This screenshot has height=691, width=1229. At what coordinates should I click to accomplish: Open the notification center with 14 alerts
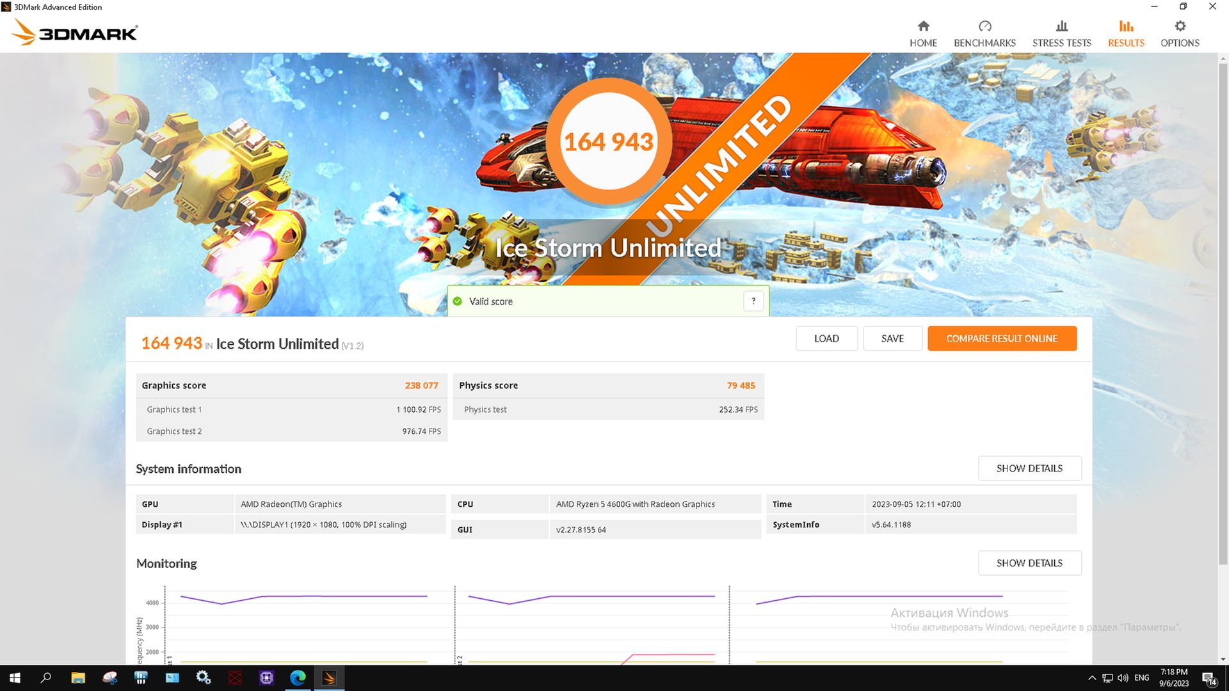coord(1209,678)
